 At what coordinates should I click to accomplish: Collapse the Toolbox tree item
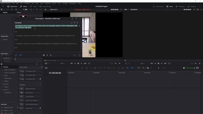point(2,67)
